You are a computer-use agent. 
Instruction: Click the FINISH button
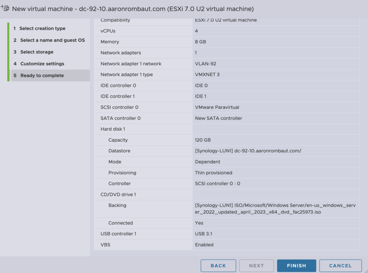click(296, 265)
